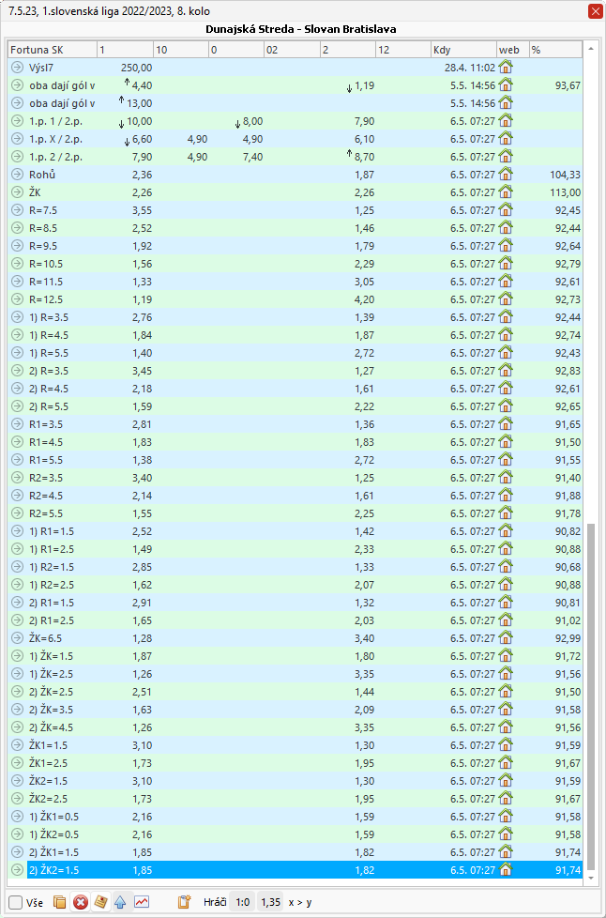Open web house icon for R1=4.5 row
The image size is (606, 918).
(x=506, y=442)
